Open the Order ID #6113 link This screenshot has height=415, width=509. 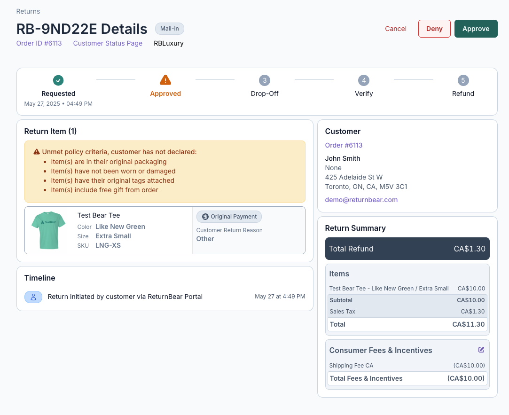pos(39,43)
